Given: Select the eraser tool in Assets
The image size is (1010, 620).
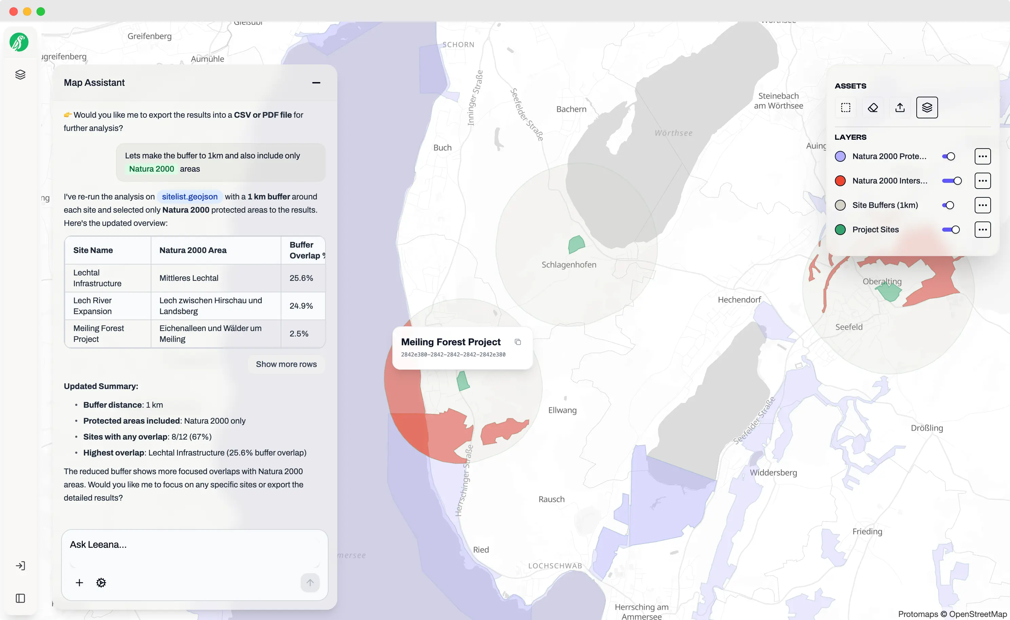Looking at the screenshot, I should [x=873, y=108].
